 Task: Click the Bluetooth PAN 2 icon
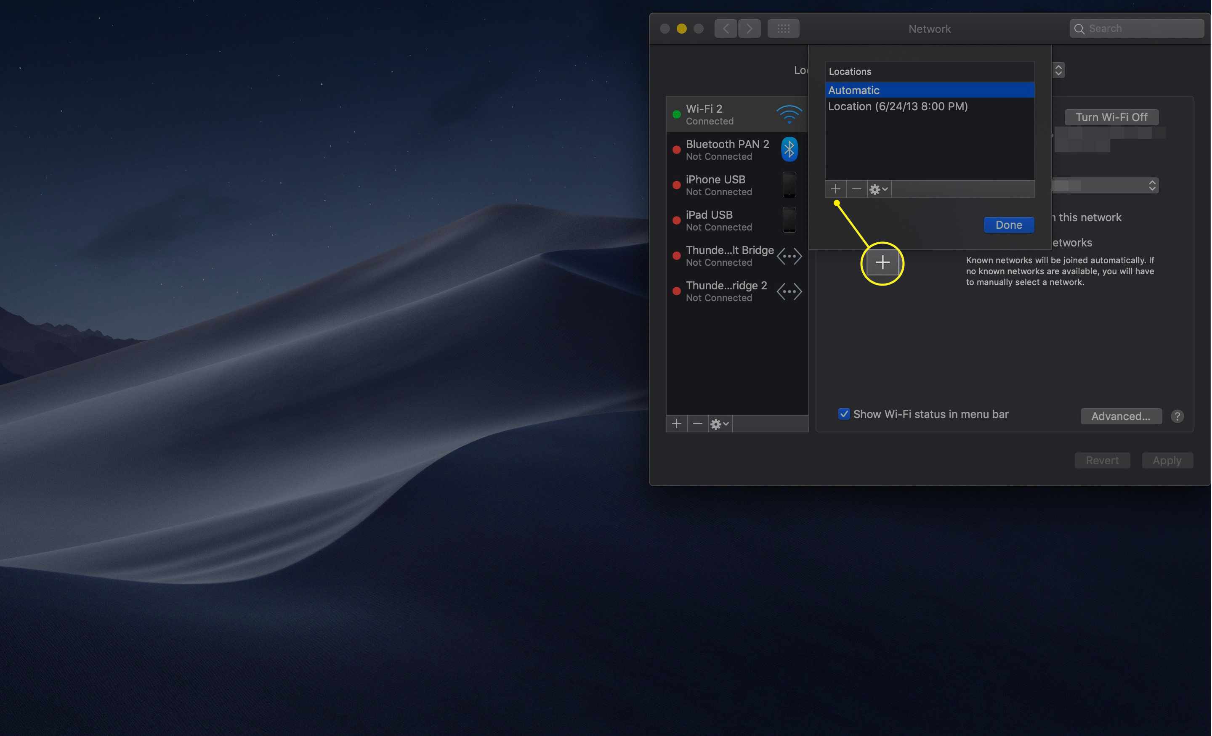(789, 149)
